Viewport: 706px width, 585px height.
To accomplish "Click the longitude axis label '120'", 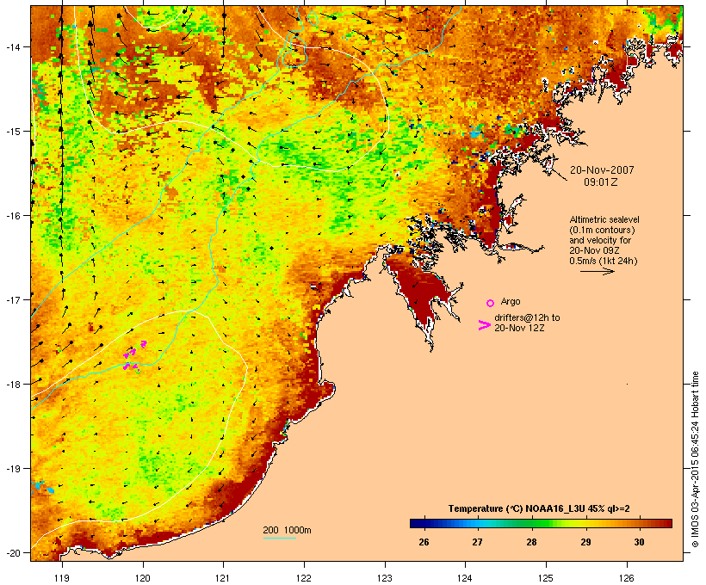I will point(143,578).
